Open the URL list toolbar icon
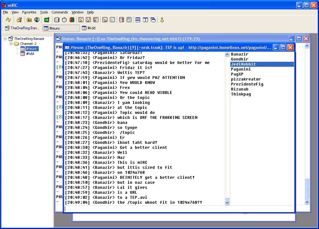319x229 pixels. (129, 20)
